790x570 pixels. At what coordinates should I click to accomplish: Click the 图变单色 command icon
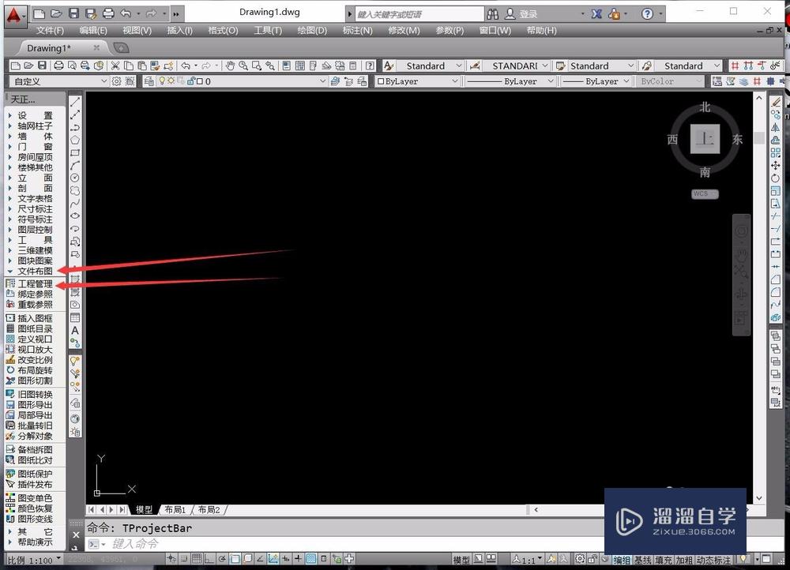tap(10, 497)
